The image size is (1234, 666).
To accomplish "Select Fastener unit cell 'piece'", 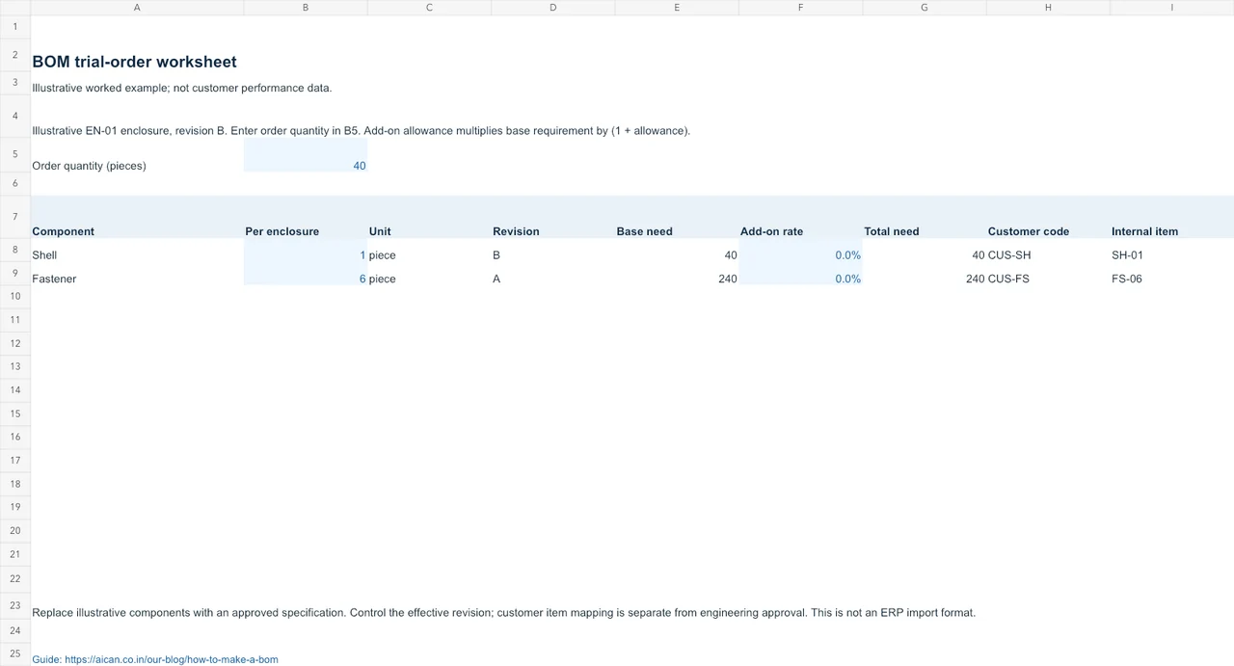I will [x=429, y=274].
